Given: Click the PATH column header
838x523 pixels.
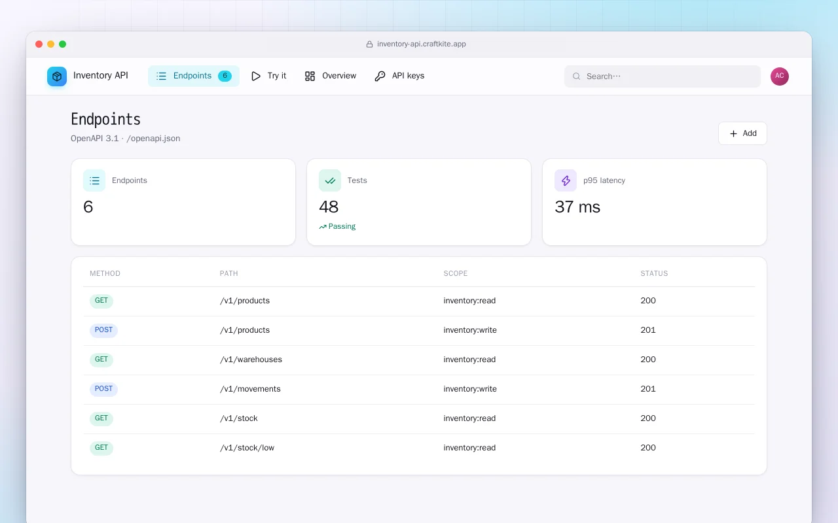Looking at the screenshot, I should pyautogui.click(x=228, y=273).
